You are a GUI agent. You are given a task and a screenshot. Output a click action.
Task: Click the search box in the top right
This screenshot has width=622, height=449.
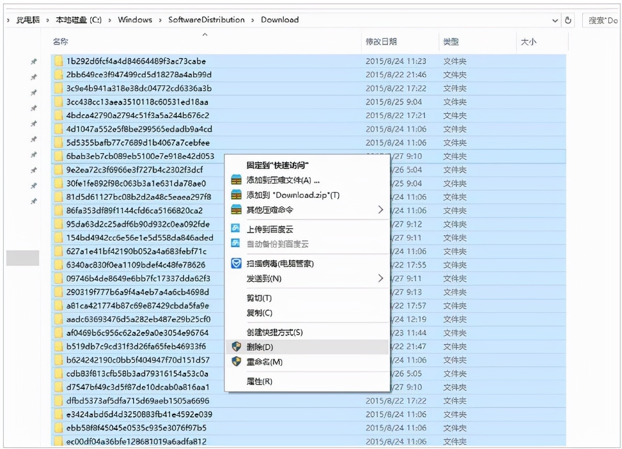(x=602, y=20)
